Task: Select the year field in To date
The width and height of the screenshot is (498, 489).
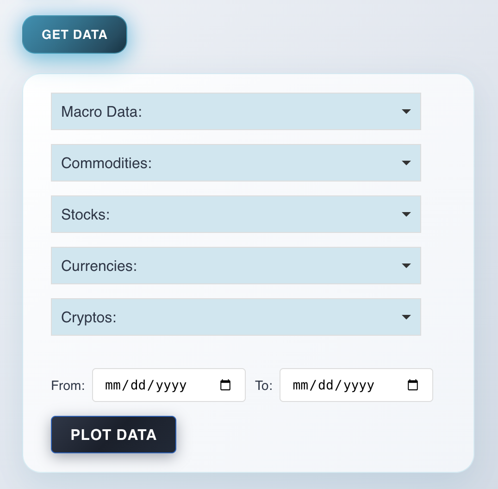Action: point(359,385)
